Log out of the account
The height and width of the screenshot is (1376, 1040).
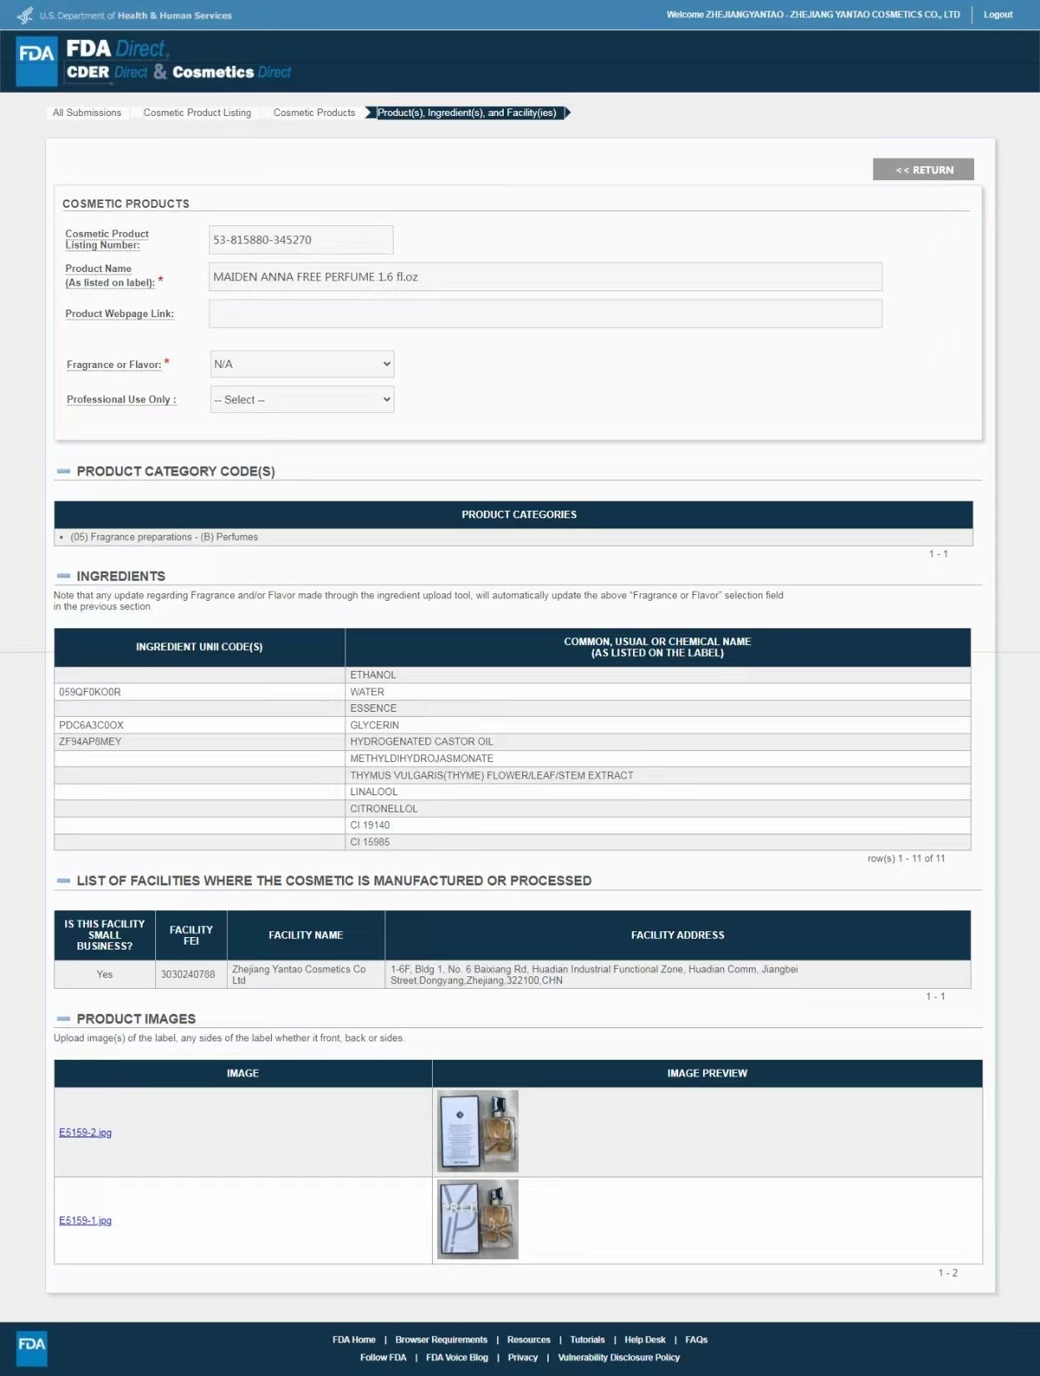click(997, 15)
